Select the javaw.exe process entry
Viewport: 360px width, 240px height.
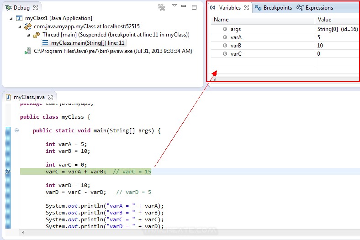tap(113, 51)
